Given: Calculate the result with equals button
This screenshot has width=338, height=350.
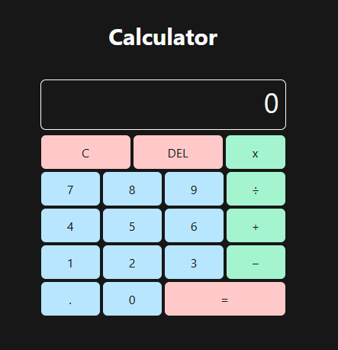Looking at the screenshot, I should 225,299.
